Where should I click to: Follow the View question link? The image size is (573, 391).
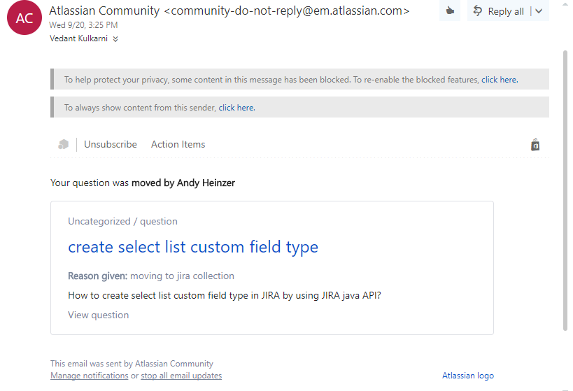(99, 315)
